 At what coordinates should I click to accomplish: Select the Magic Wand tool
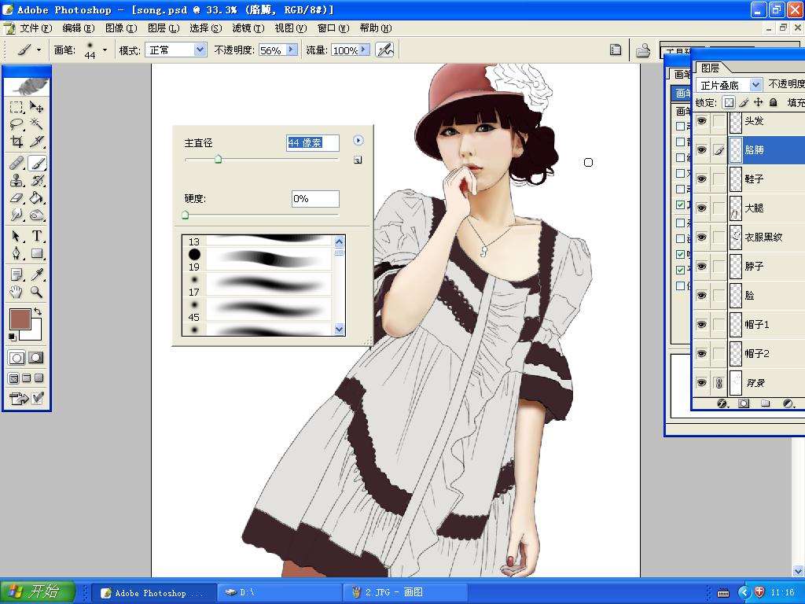[x=36, y=123]
